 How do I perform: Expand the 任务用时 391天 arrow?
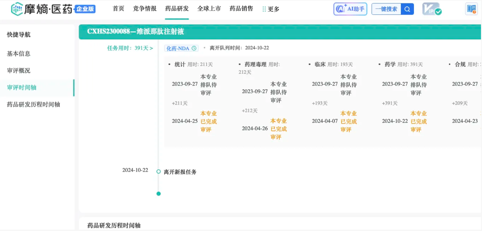(x=151, y=48)
